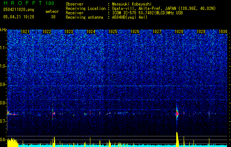
Task: Click the 1025 time marker
Action: [x=113, y=32]
